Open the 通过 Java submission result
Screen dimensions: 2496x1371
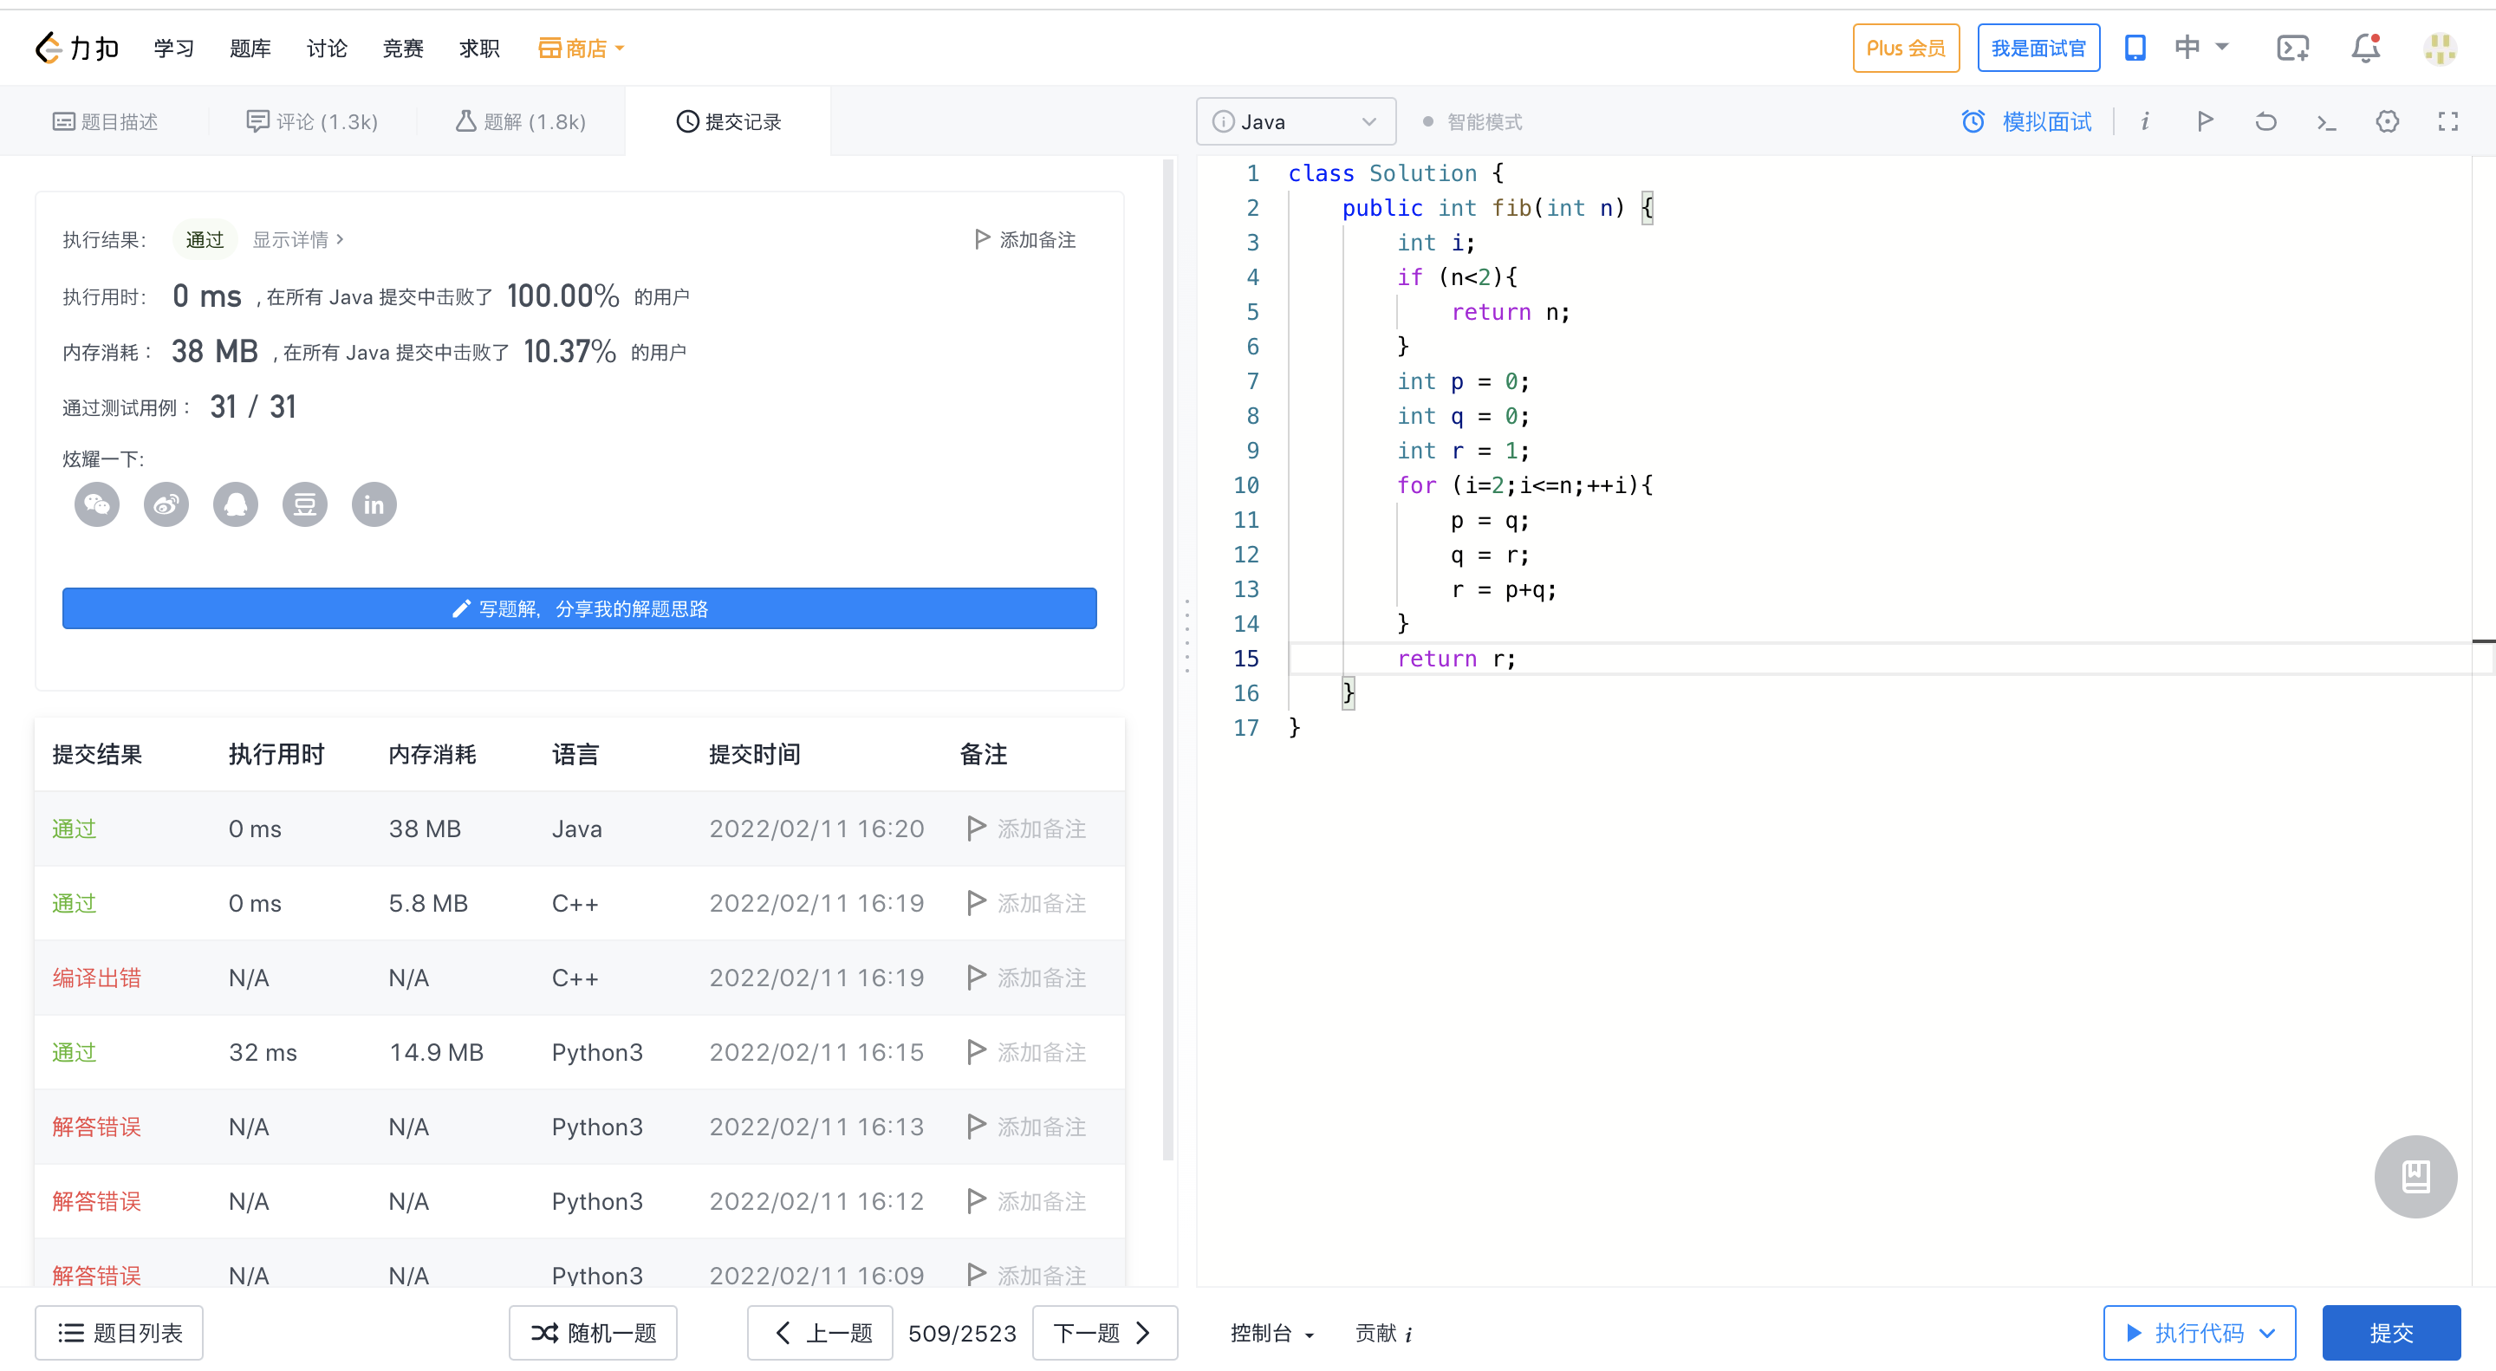75,828
